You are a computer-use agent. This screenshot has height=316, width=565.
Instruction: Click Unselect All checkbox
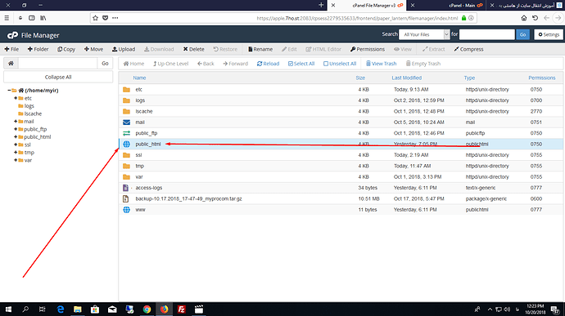point(340,64)
